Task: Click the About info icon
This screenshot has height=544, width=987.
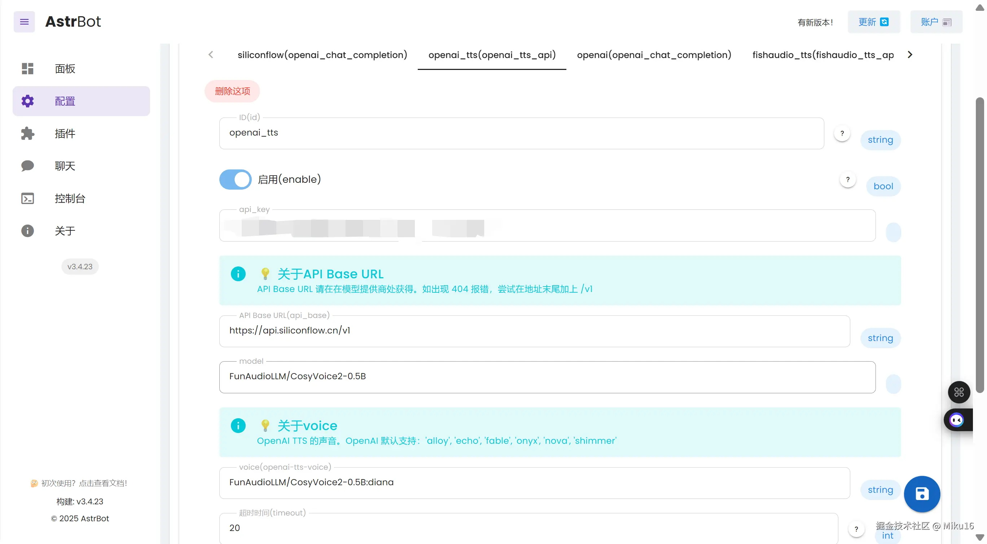Action: point(27,231)
